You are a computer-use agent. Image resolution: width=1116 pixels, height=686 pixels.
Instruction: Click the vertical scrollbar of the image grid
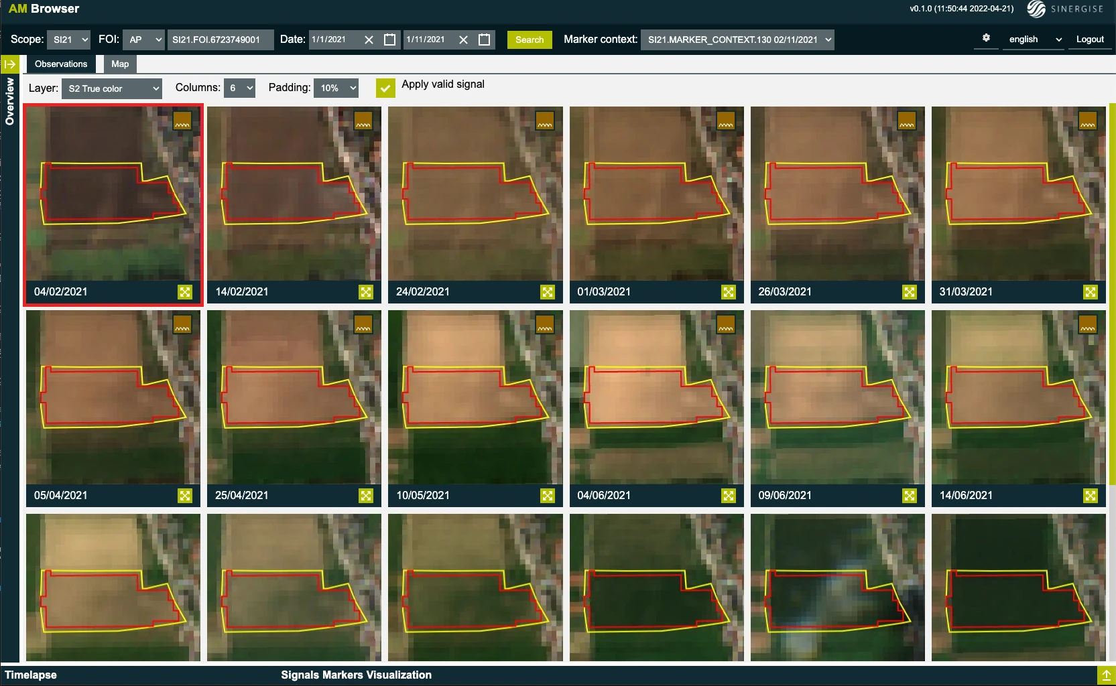click(x=1112, y=295)
